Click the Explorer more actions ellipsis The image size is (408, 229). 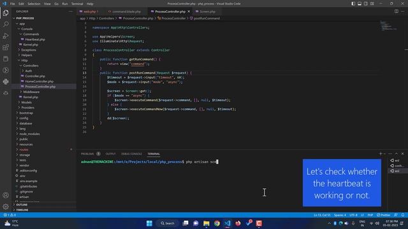71,11
